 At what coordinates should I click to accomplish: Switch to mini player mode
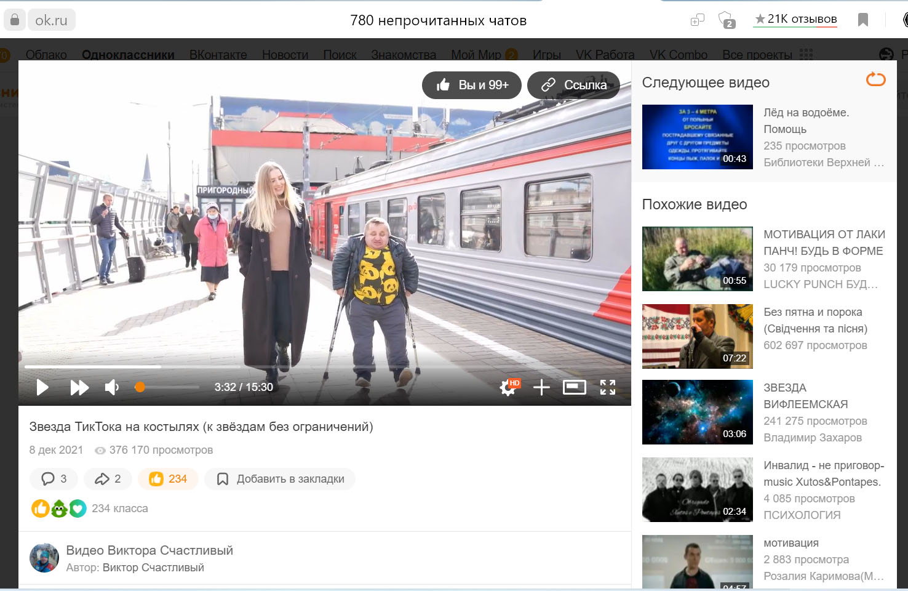(574, 387)
